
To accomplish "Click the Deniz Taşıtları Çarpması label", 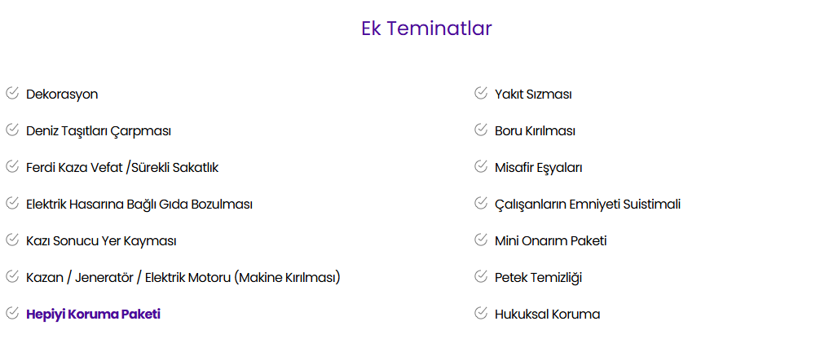I will pyautogui.click(x=98, y=130).
